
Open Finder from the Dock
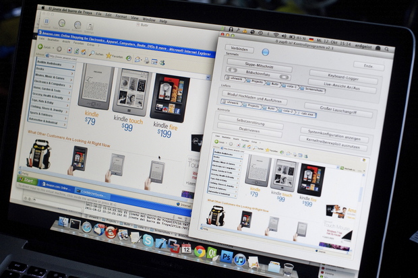point(63,222)
